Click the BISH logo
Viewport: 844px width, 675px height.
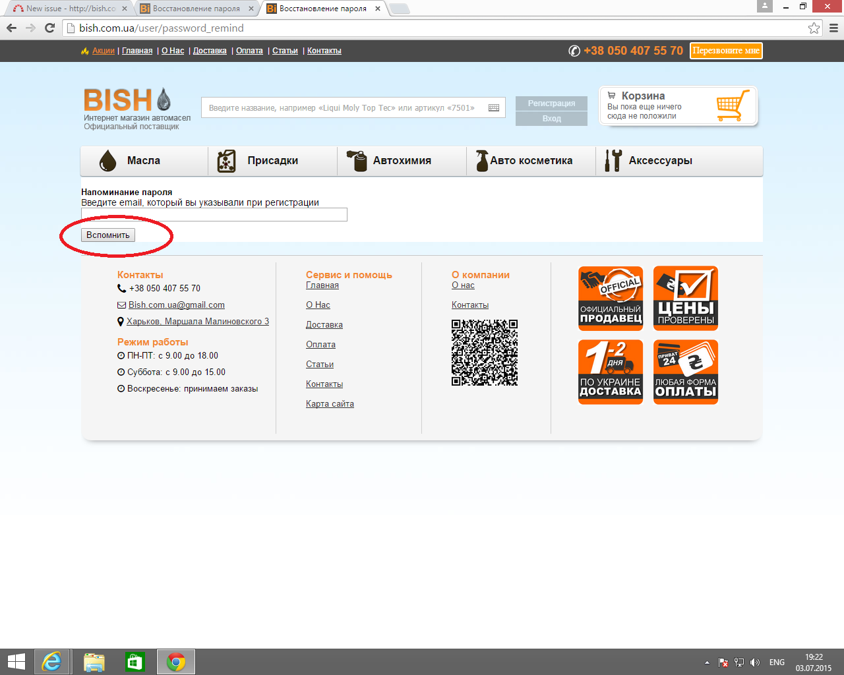(x=127, y=100)
